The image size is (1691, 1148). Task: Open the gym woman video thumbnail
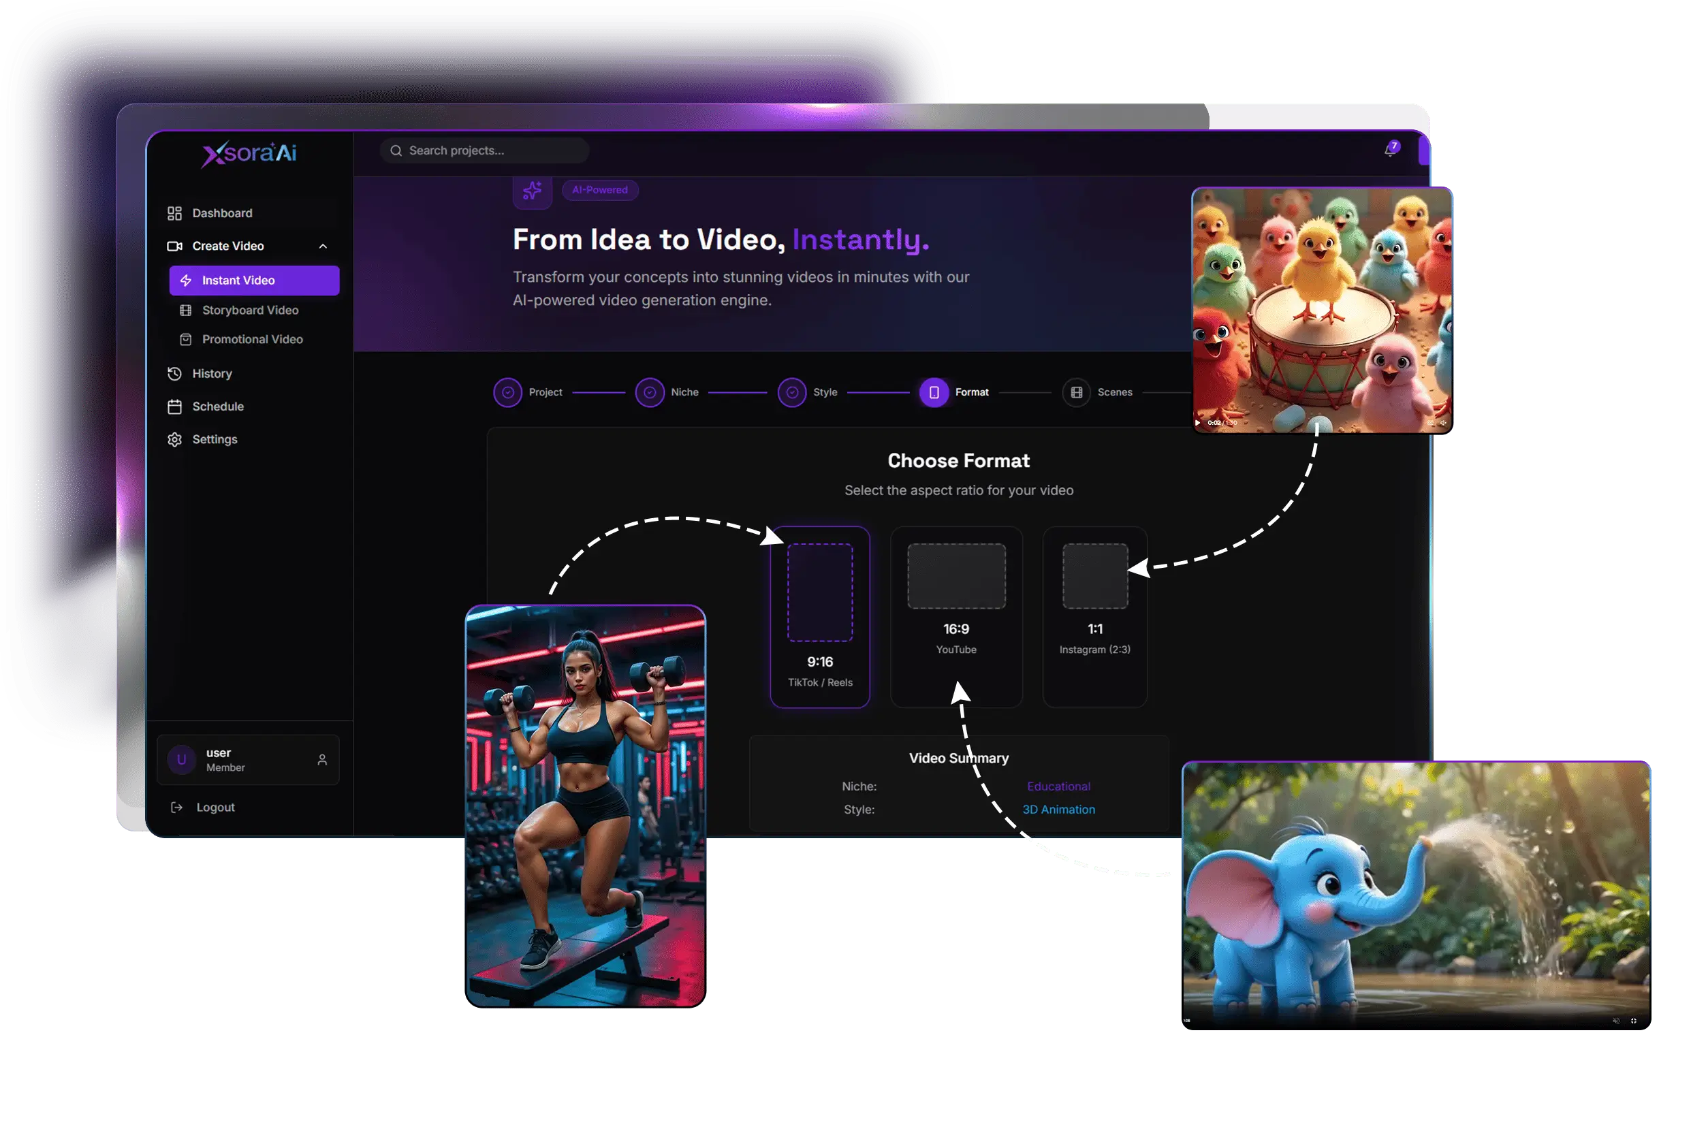coord(586,806)
